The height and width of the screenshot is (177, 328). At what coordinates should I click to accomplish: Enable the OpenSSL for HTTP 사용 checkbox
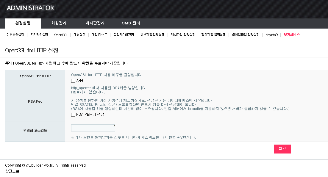point(73,81)
